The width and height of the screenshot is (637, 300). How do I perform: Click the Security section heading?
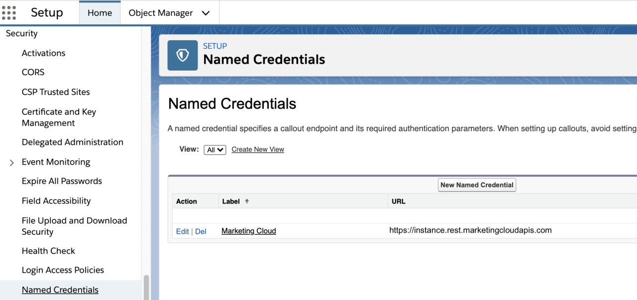point(21,33)
